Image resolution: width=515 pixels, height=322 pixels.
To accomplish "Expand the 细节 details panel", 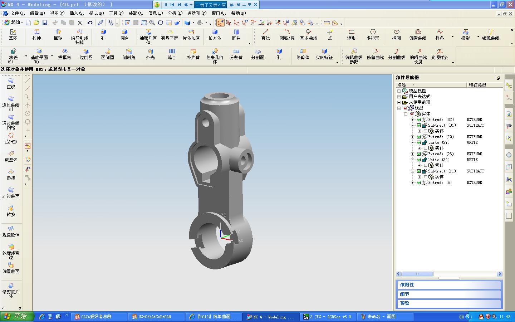I will (449, 294).
